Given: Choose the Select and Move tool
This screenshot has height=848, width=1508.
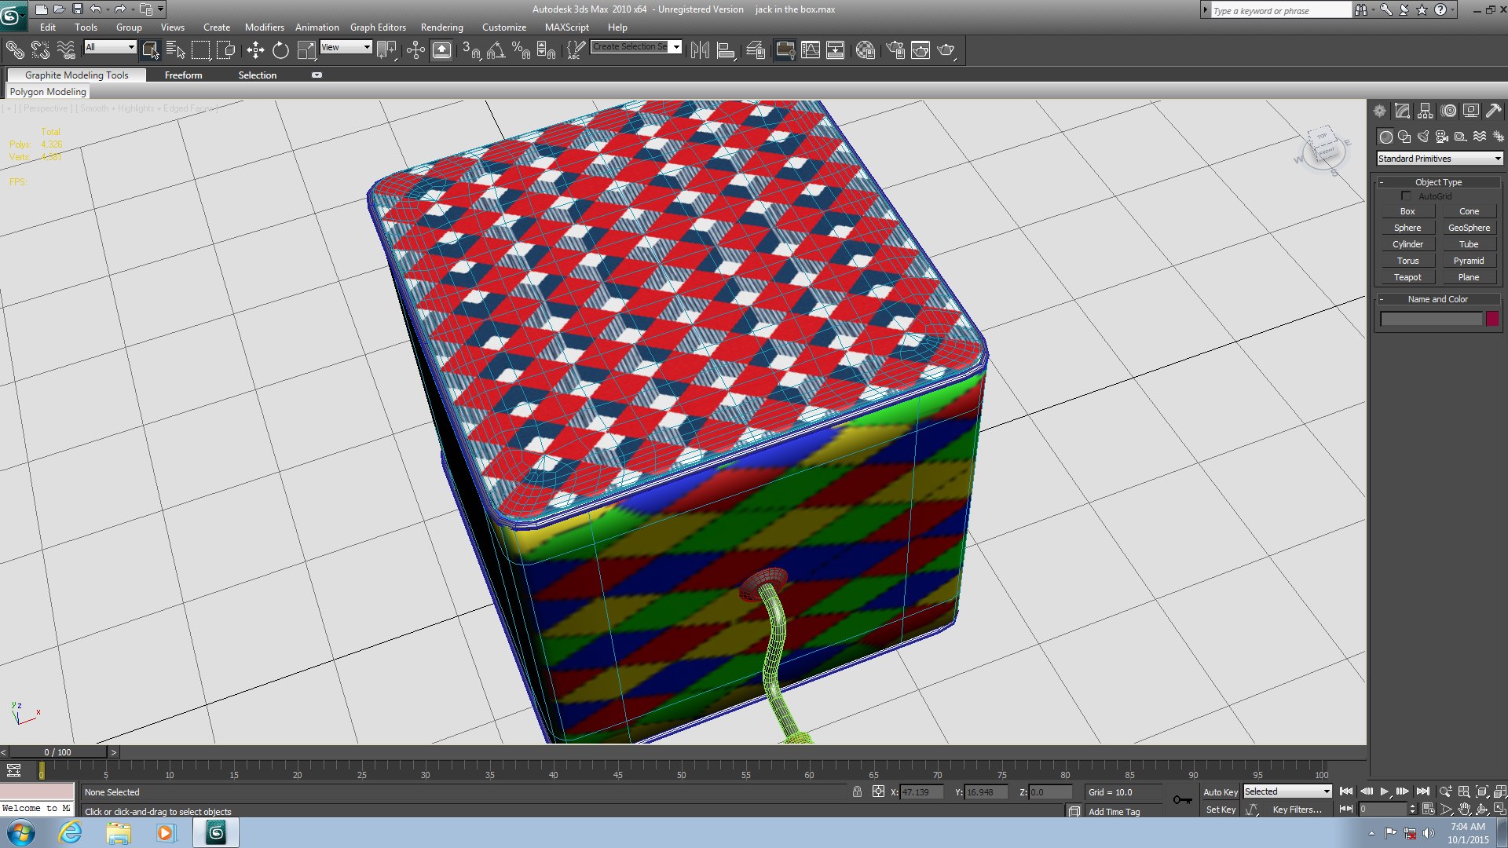Looking at the screenshot, I should [x=255, y=50].
